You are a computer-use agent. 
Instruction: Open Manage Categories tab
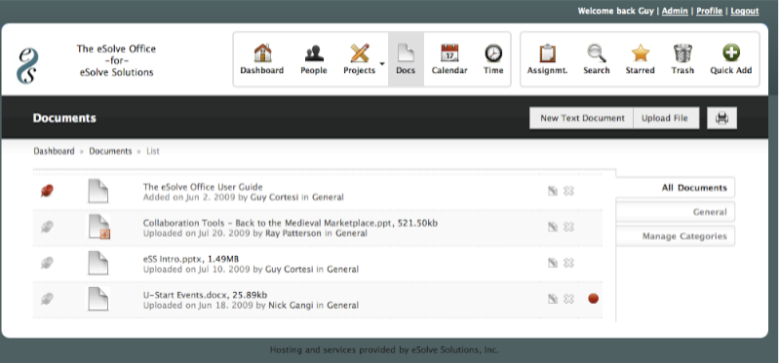point(675,236)
